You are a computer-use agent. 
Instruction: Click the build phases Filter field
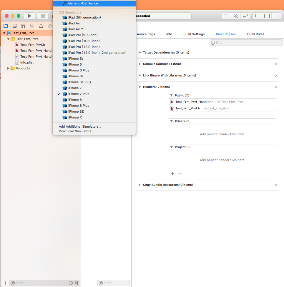[246, 43]
